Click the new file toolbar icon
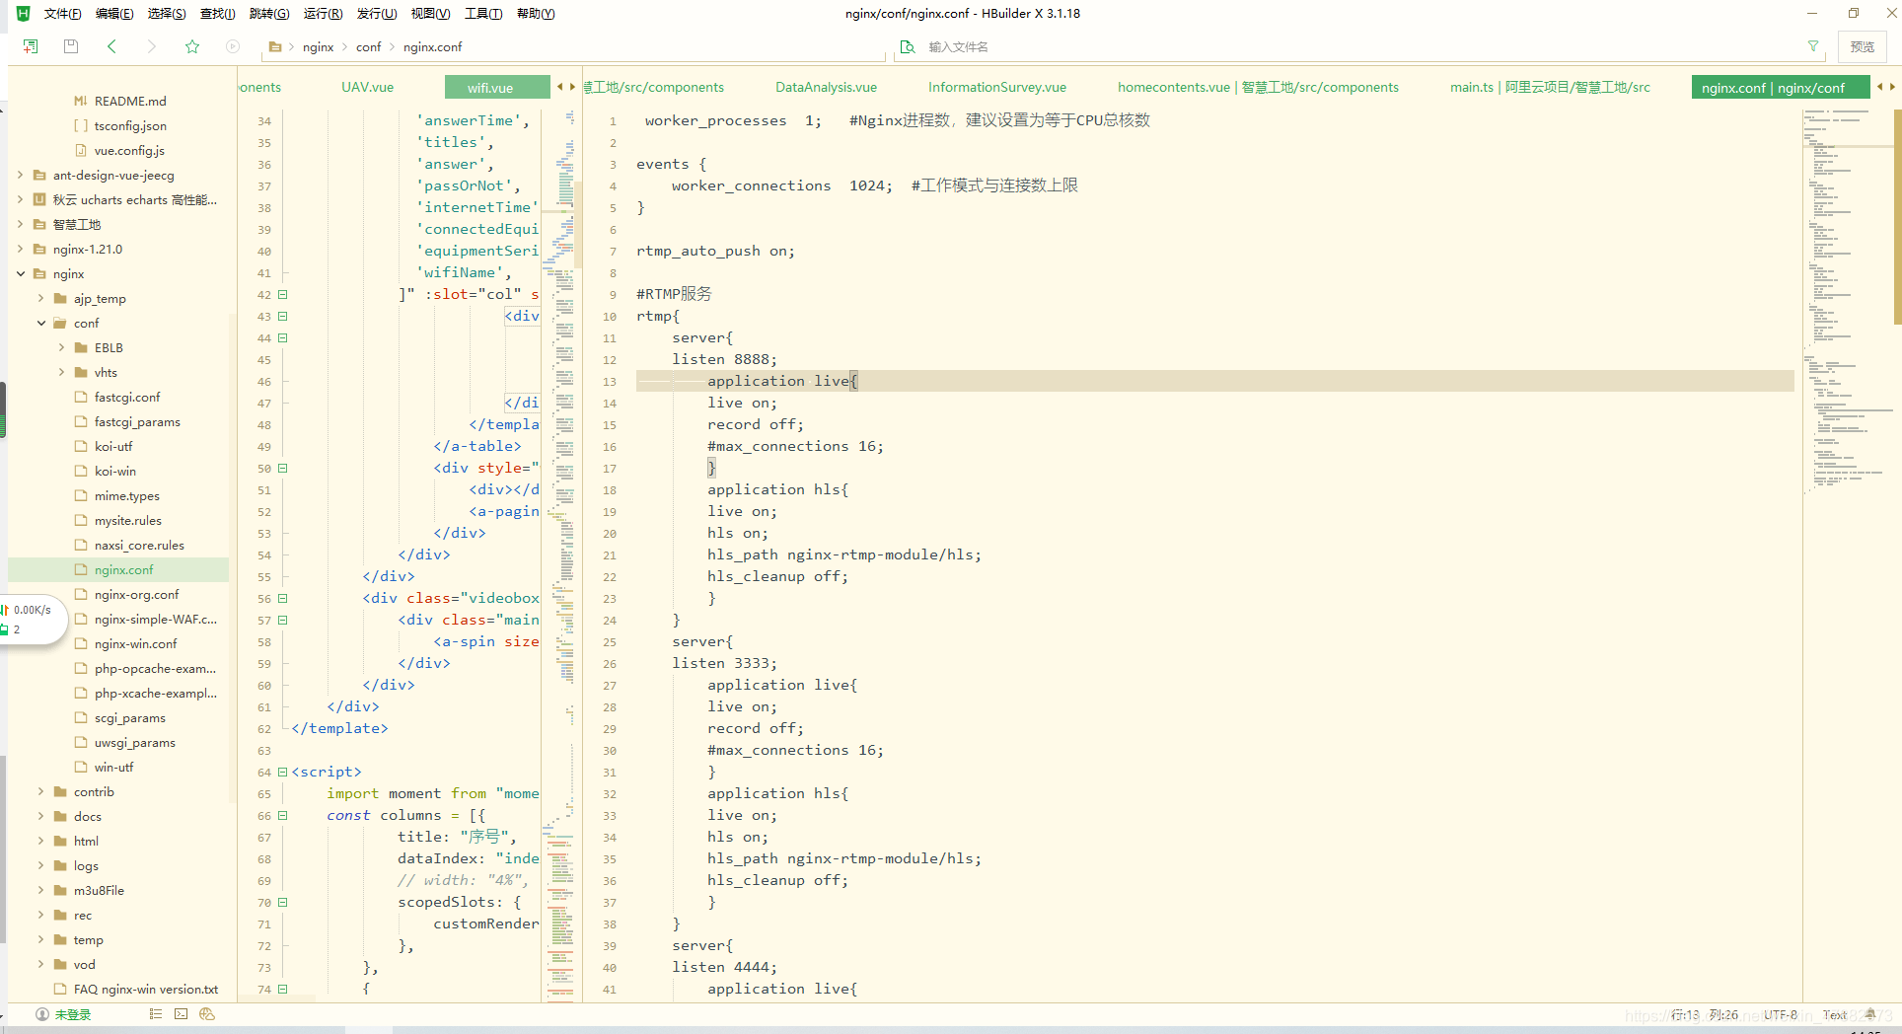1902x1034 pixels. coord(31,46)
